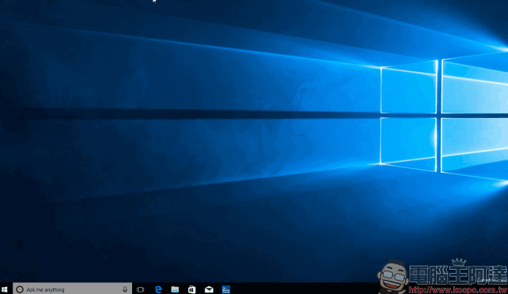508x294 pixels.
Task: Click the Cortana circle icon
Action: pyautogui.click(x=20, y=289)
